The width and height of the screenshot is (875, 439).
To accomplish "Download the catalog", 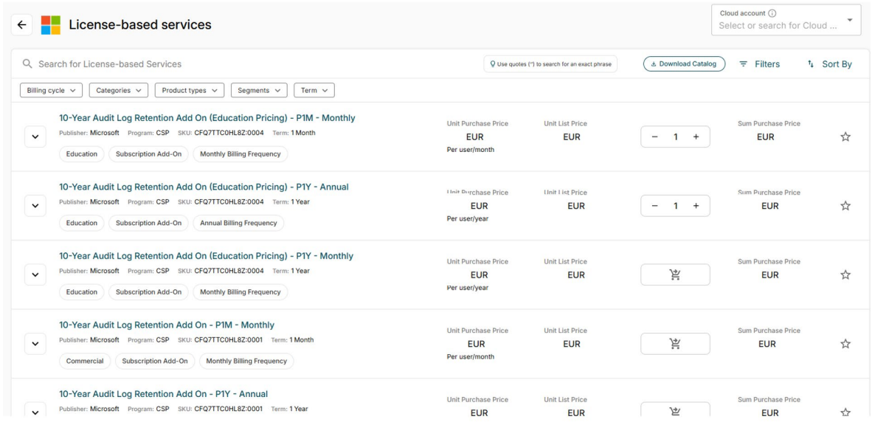I will click(x=684, y=64).
